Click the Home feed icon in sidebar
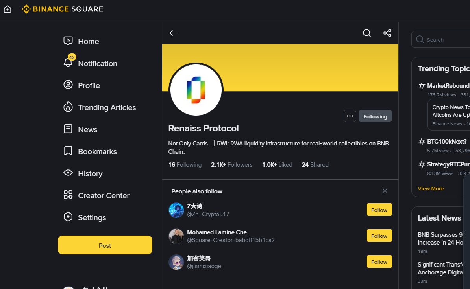This screenshot has width=470, height=289. [68, 41]
